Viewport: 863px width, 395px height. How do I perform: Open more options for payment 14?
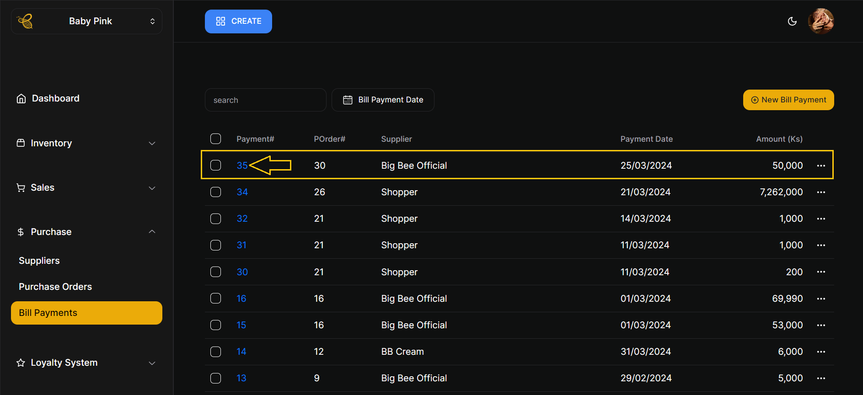pos(821,352)
